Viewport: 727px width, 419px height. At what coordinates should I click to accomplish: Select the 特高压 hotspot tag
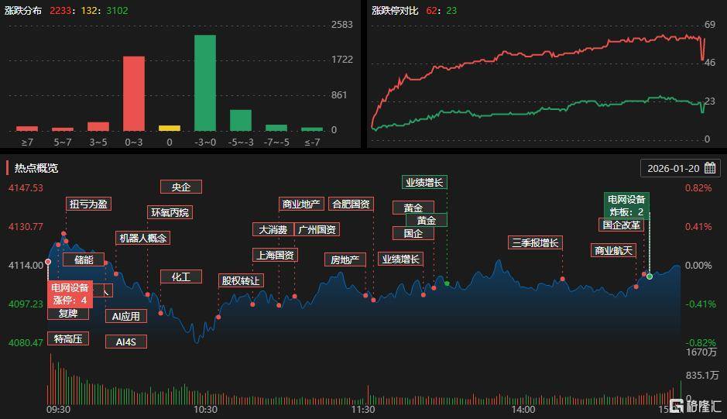coord(67,338)
